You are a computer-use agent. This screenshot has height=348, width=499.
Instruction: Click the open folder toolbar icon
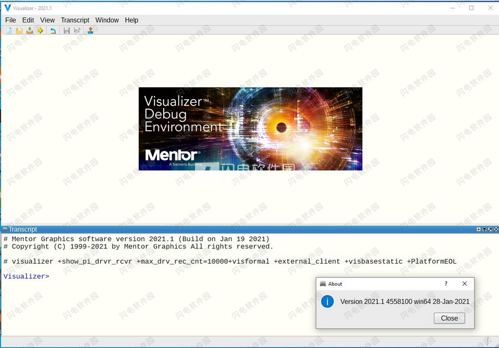click(x=19, y=31)
